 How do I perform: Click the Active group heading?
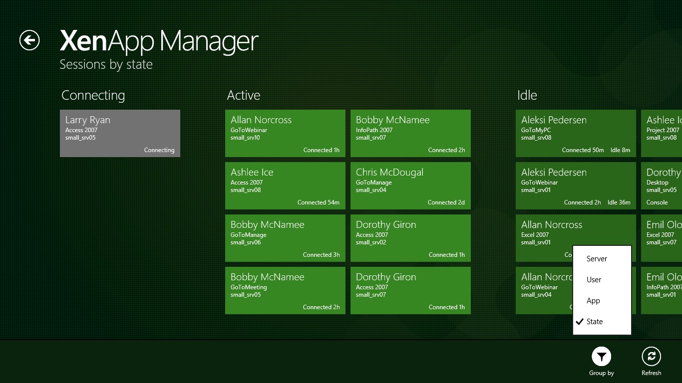tap(244, 95)
